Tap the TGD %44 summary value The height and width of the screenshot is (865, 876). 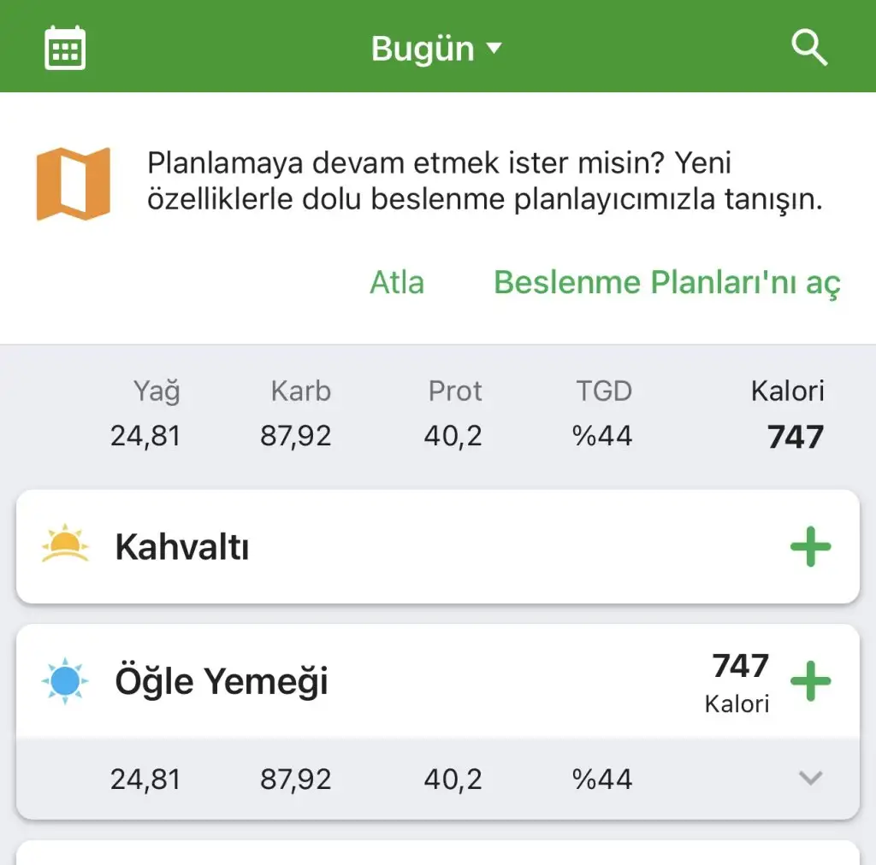(602, 414)
